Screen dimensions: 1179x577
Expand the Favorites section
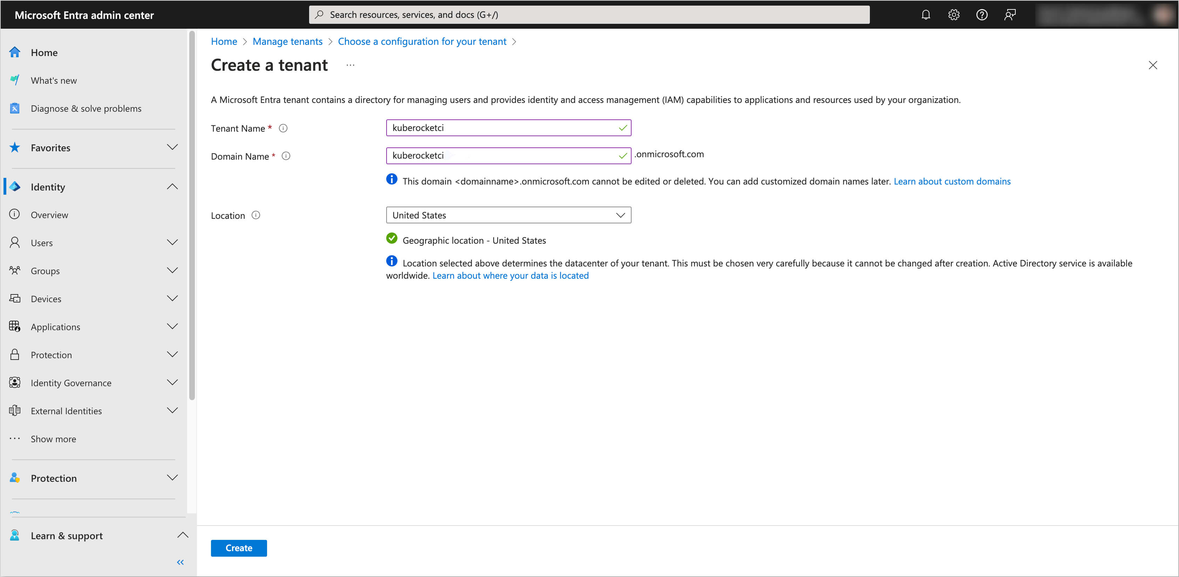tap(172, 148)
